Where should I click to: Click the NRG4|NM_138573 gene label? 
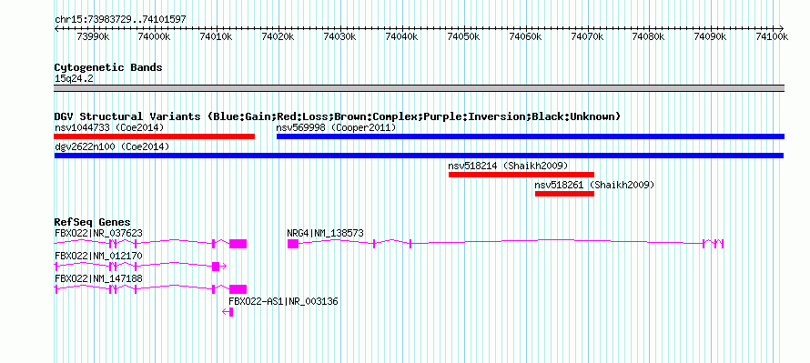click(x=326, y=234)
